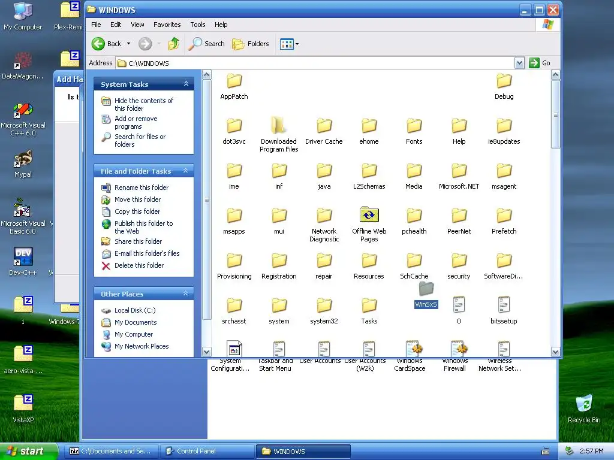Select the highlighted WinSxS folder
Image resolution: width=614 pixels, height=460 pixels.
pos(426,295)
